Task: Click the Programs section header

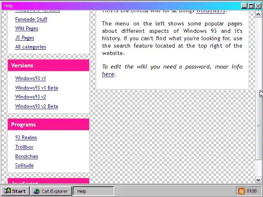Action: 48,124
